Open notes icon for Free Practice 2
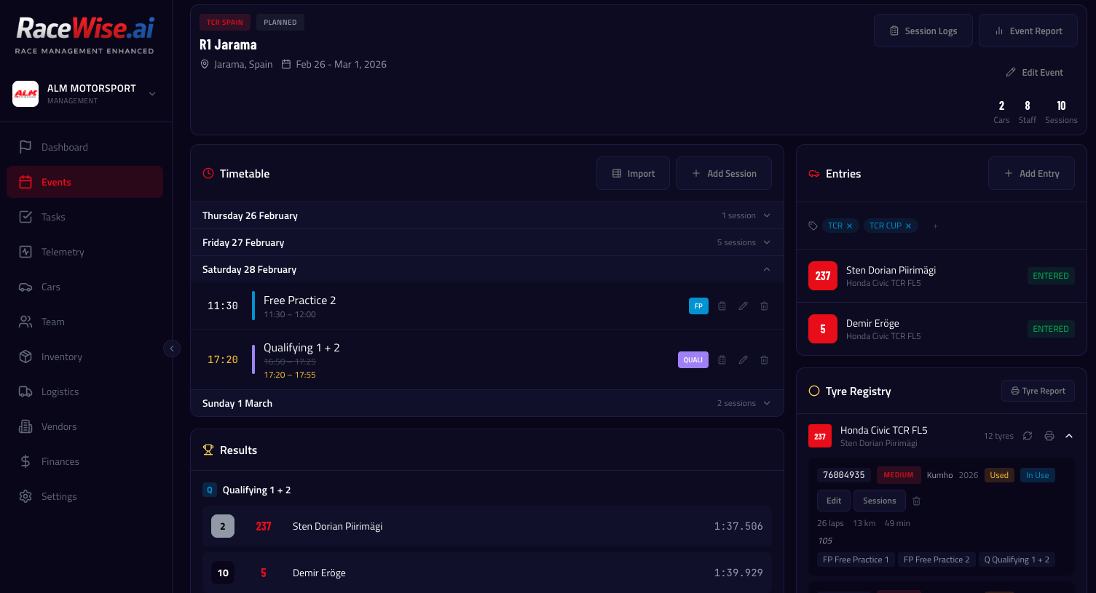1096x593 pixels. (722, 306)
